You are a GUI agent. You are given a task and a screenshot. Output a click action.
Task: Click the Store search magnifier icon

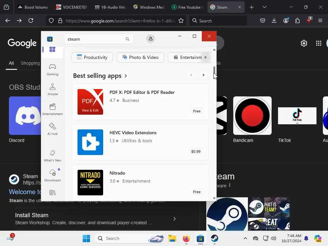click(127, 39)
